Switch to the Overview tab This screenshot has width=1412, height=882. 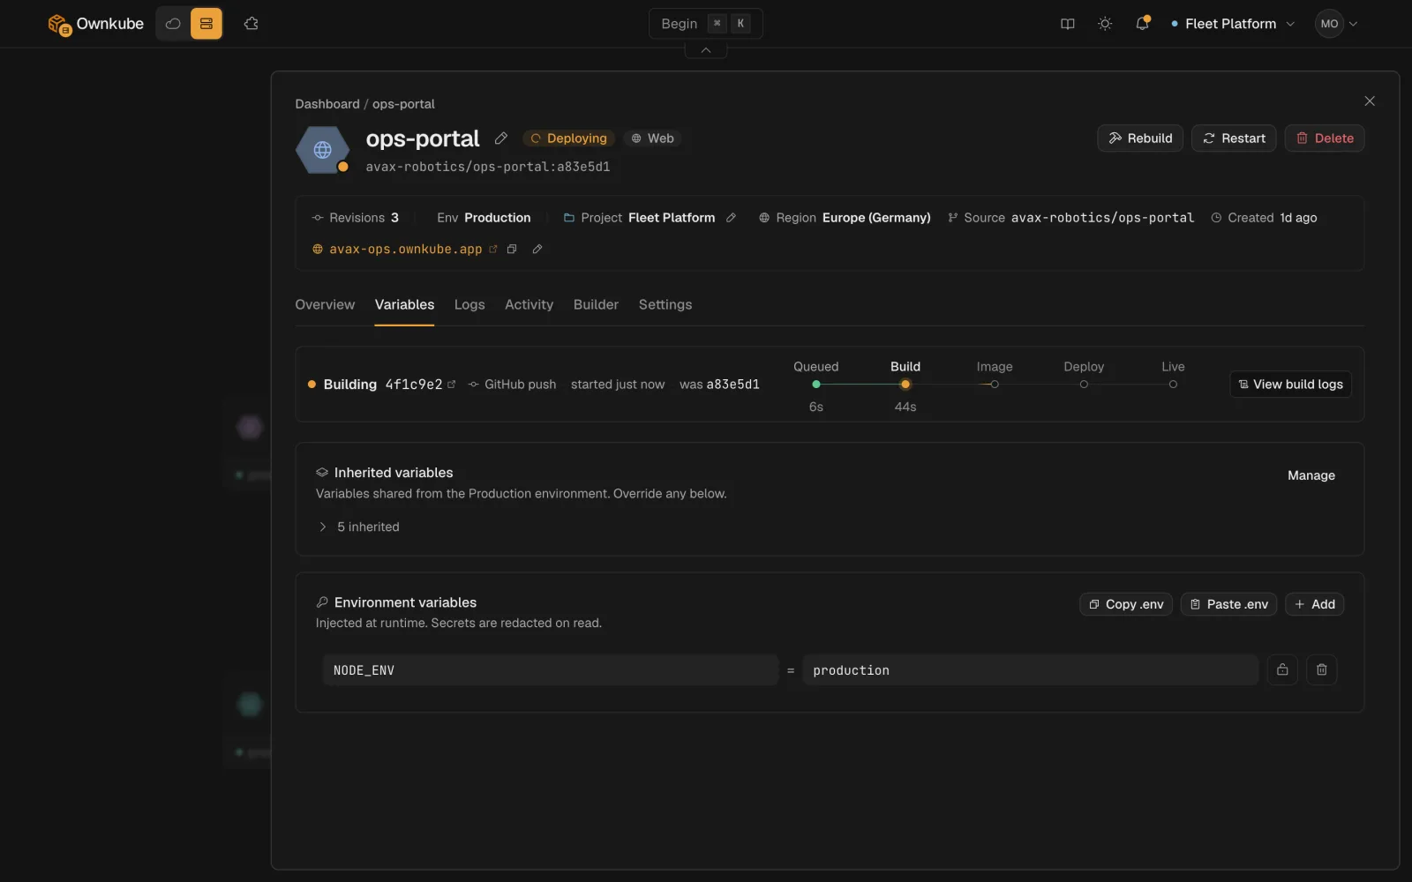pyautogui.click(x=325, y=304)
